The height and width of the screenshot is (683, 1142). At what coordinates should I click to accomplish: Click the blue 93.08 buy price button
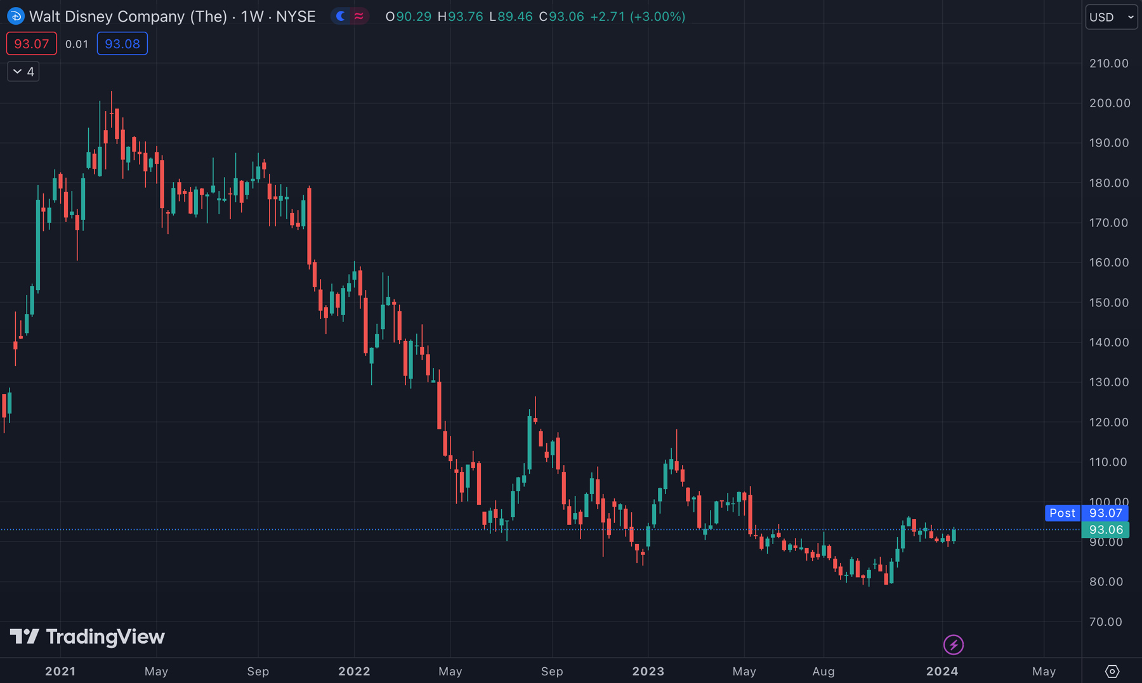(x=122, y=44)
